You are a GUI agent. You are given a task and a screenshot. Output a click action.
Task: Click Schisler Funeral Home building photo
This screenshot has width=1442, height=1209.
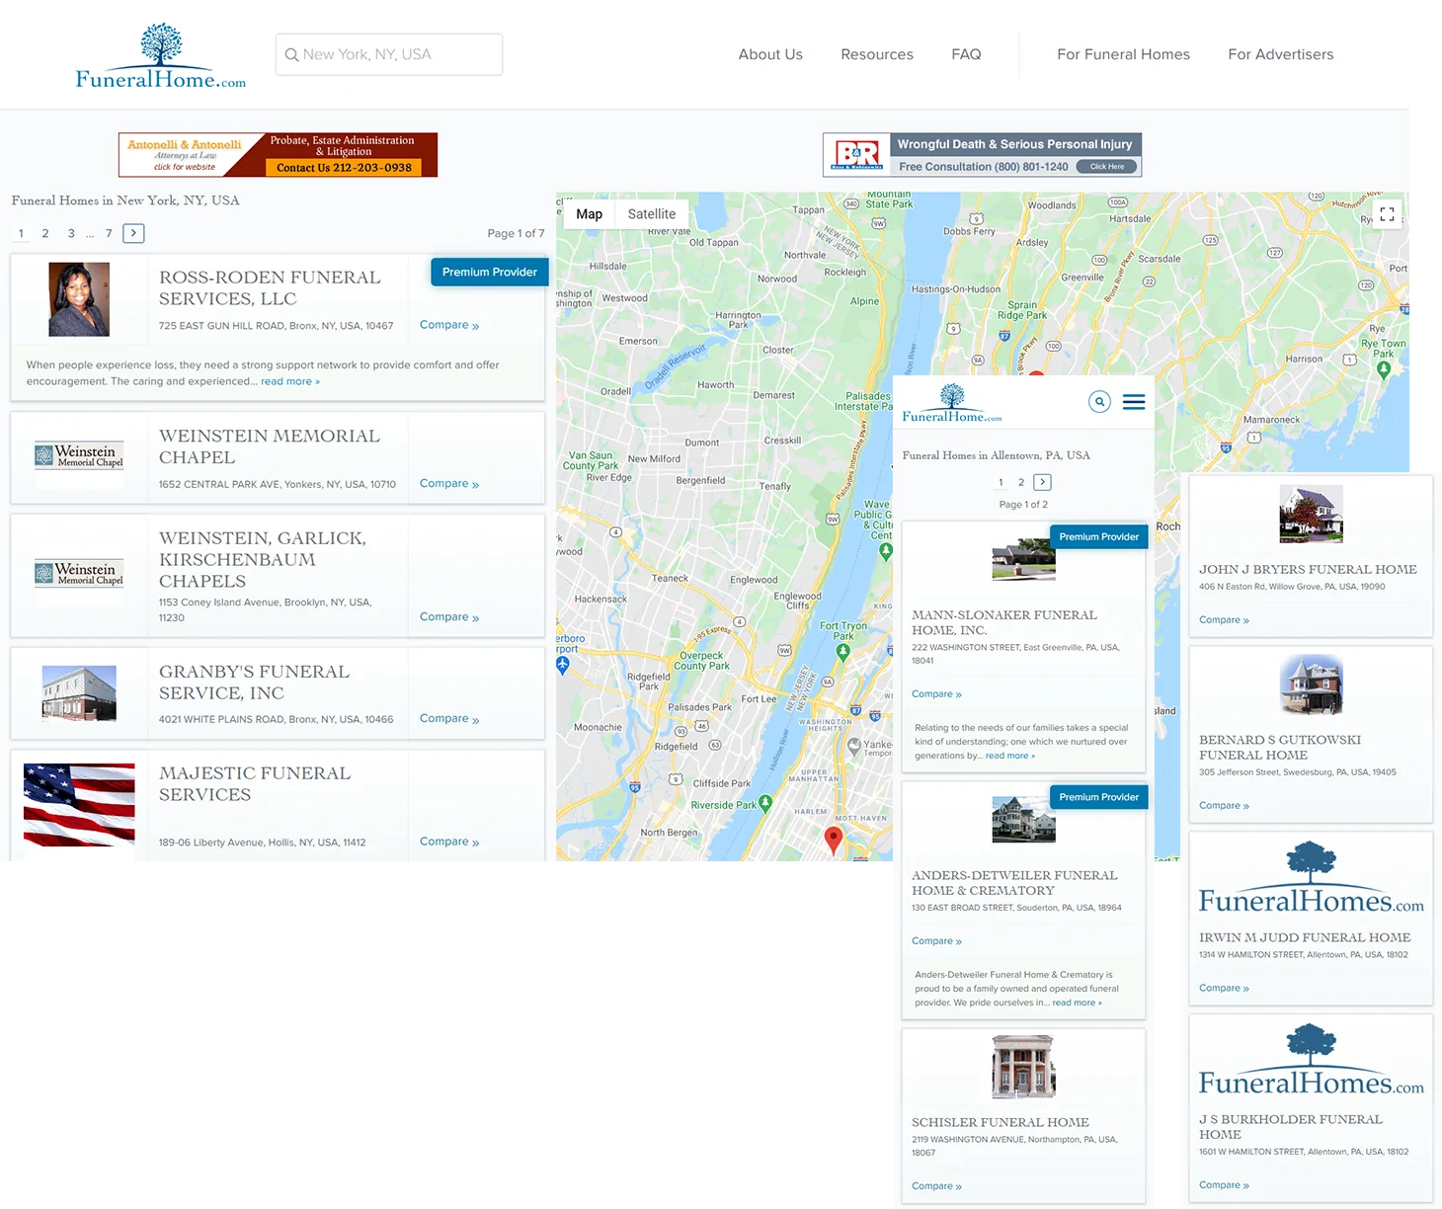(1023, 1067)
